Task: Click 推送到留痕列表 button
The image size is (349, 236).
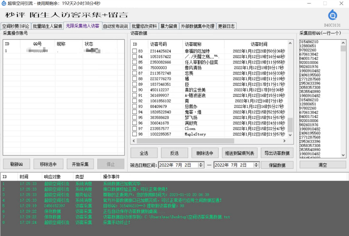Action: click(x=240, y=153)
